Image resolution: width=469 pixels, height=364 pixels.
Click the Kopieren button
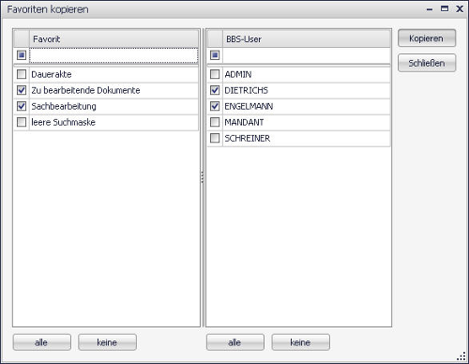(x=427, y=38)
